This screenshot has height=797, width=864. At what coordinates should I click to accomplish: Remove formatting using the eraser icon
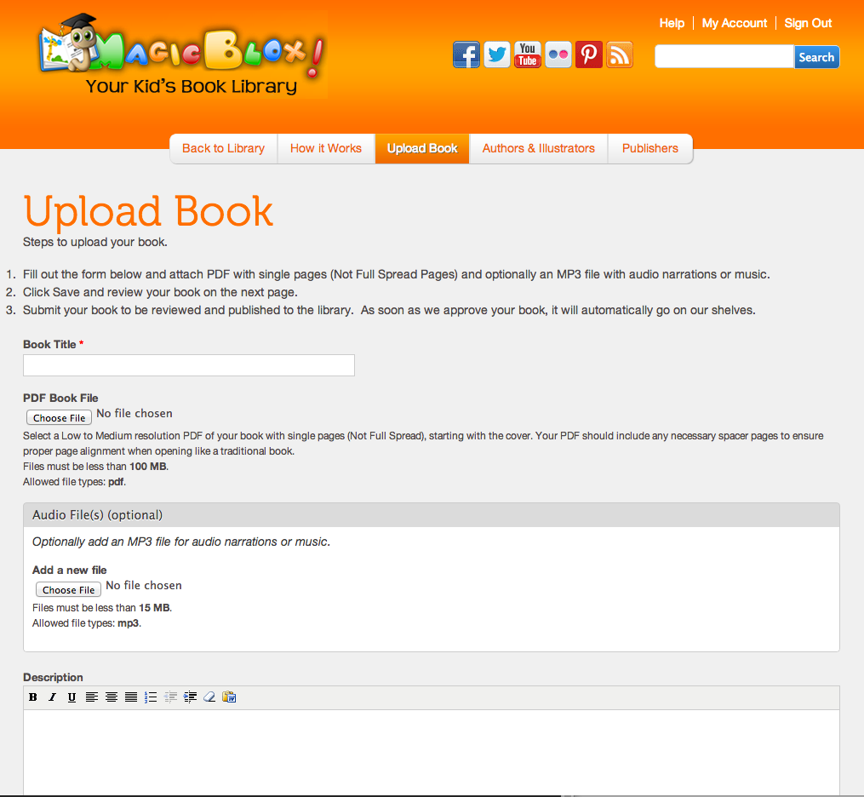point(209,697)
